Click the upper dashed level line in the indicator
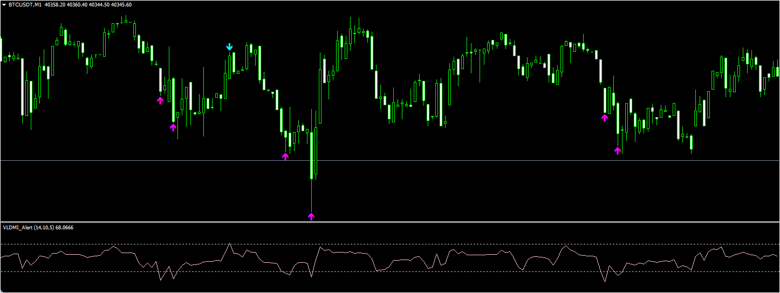The width and height of the screenshot is (780, 293). (389, 244)
